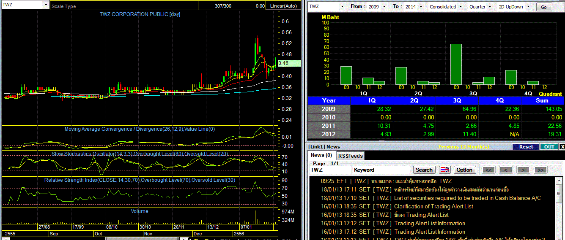Jump to last news page (>>)
Image resolution: width=565 pixels, height=240 pixels.
(x=540, y=170)
